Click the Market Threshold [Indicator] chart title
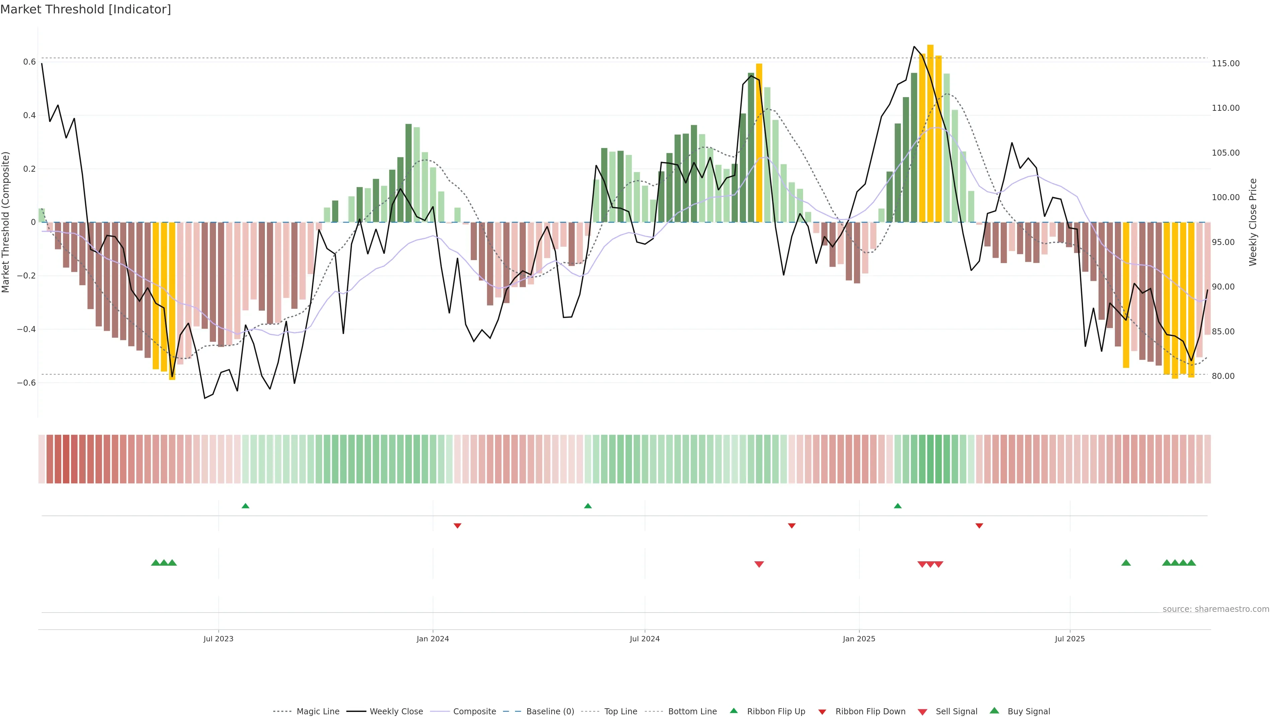The height and width of the screenshot is (723, 1286). pos(85,9)
